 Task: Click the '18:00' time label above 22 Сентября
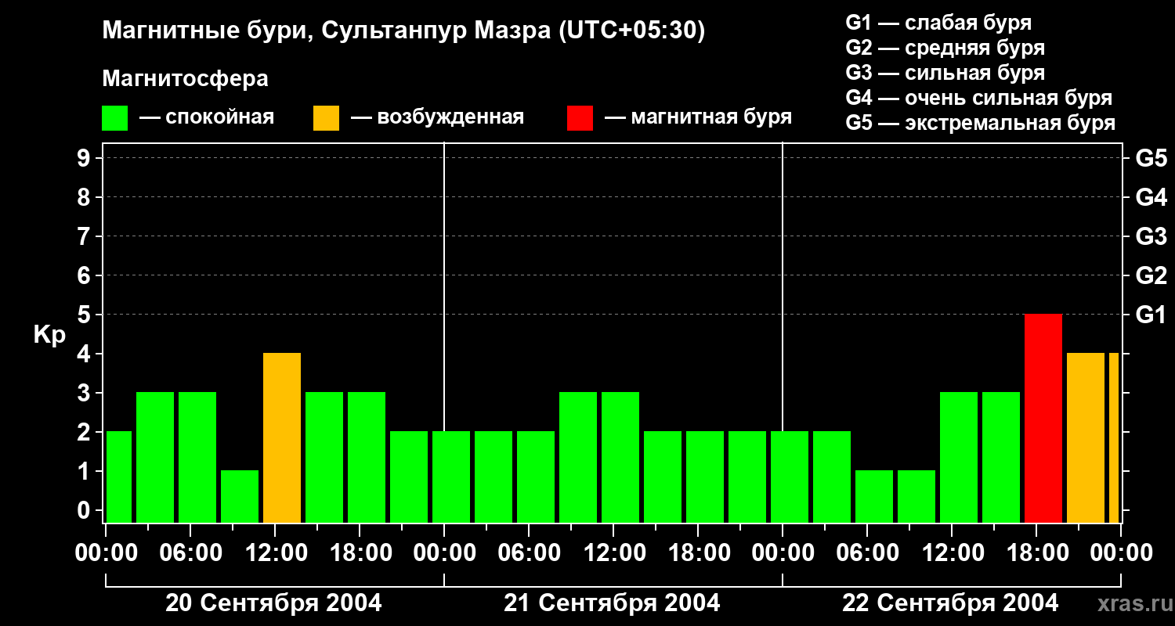click(x=1036, y=553)
